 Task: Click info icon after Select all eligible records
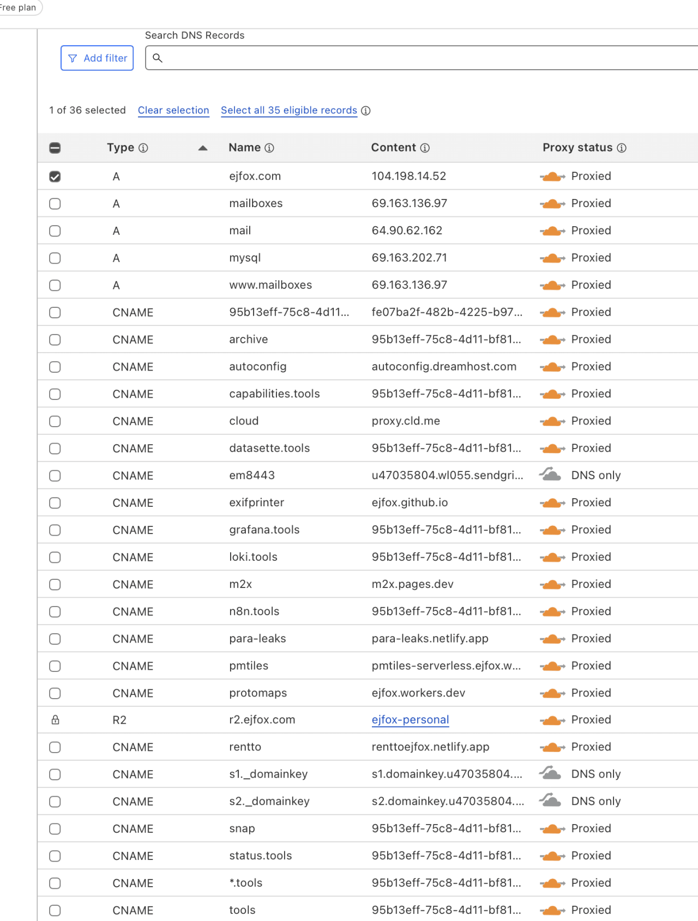click(366, 111)
